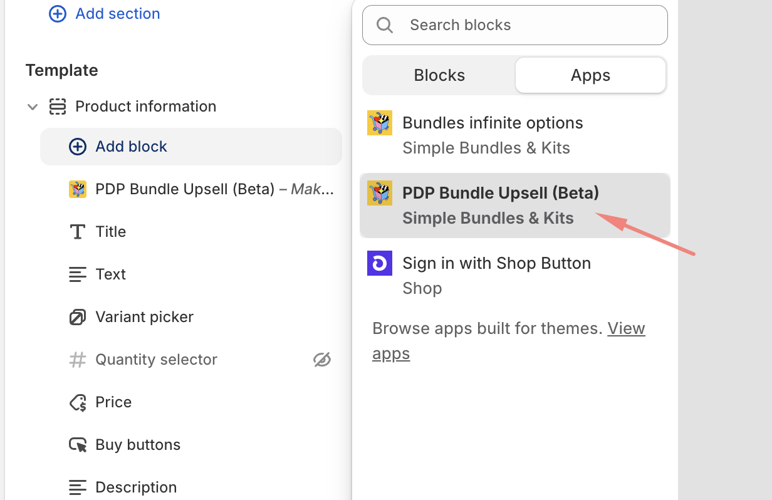Click the Search blocks input field
The height and width of the screenshot is (500, 772).
pyautogui.click(x=515, y=25)
